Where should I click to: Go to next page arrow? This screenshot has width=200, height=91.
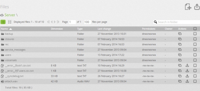click(x=55, y=22)
